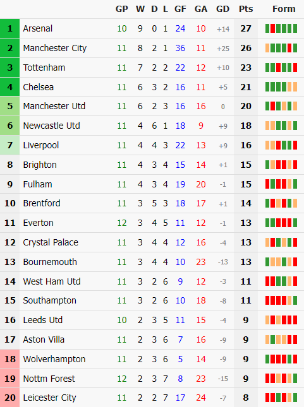Open the Crystal Palace team link
This screenshot has width=304, height=407.
point(51,242)
